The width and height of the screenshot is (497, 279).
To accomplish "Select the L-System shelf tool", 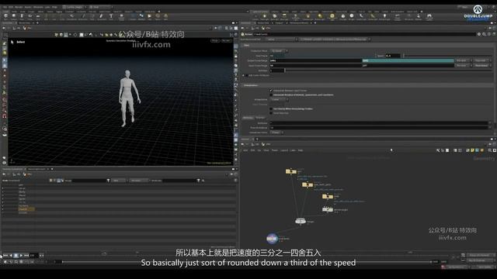I will pyautogui.click(x=133, y=16).
